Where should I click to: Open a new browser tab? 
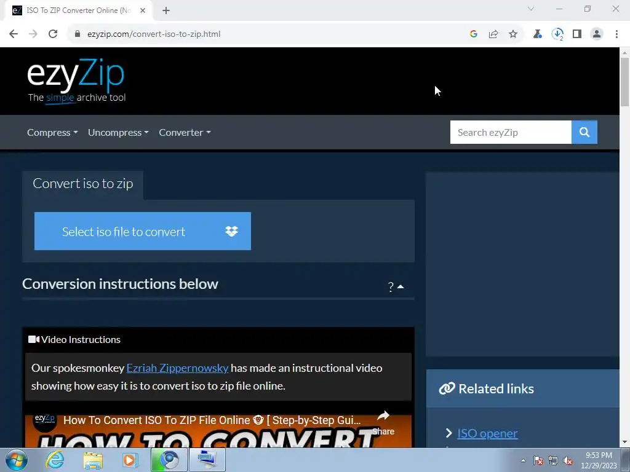click(x=166, y=10)
